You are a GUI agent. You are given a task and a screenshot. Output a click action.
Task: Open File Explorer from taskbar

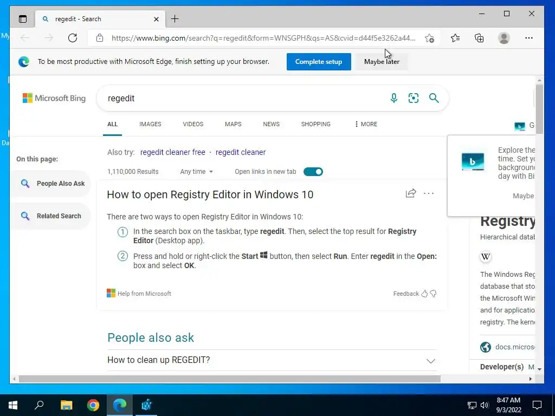[66, 405]
